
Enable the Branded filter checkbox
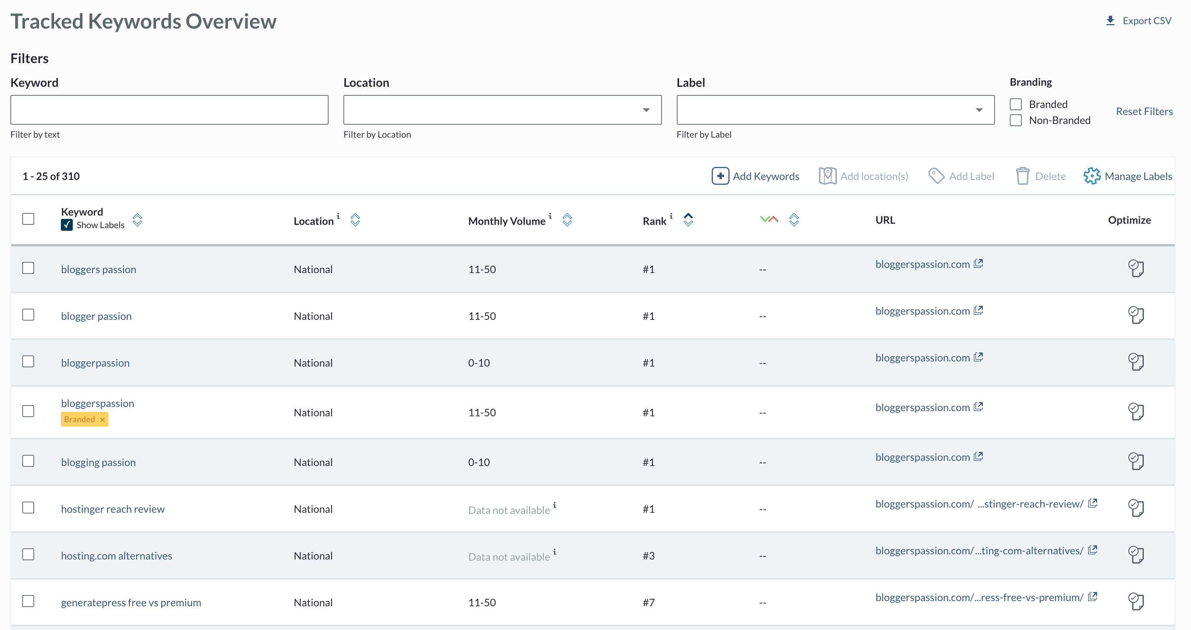[x=1015, y=104]
